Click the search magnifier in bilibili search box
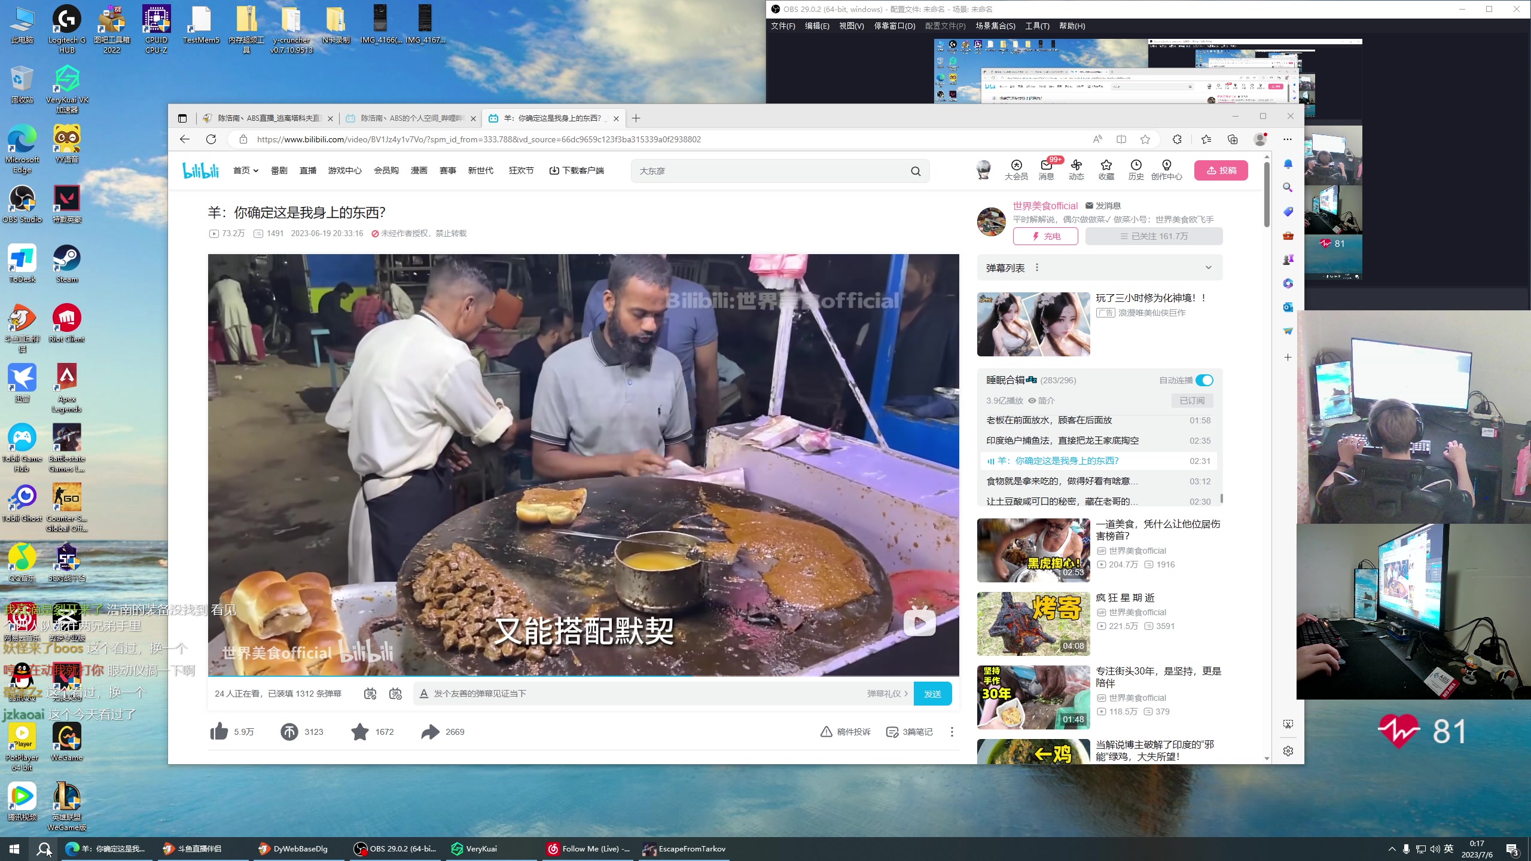The image size is (1531, 861). tap(916, 171)
